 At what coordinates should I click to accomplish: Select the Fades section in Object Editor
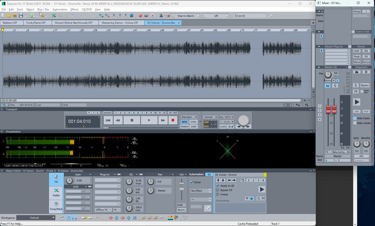click(56, 193)
